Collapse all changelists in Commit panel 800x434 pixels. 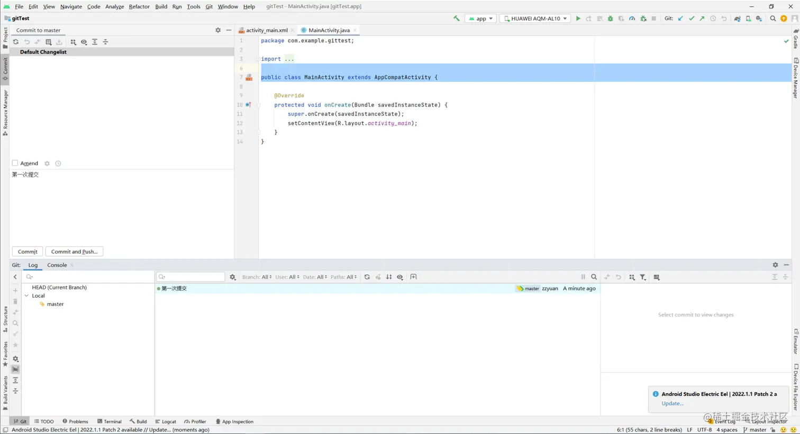(x=105, y=42)
